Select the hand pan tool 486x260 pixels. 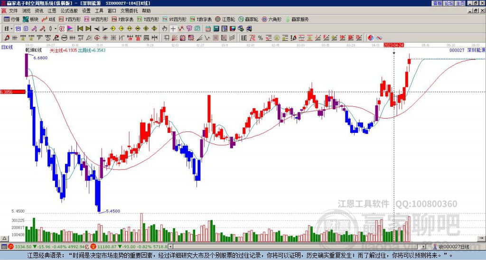pyautogui.click(x=165, y=29)
